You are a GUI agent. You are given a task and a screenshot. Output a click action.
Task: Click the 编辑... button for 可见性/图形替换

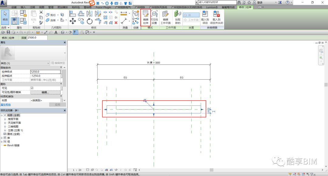pyautogui.click(x=45, y=92)
